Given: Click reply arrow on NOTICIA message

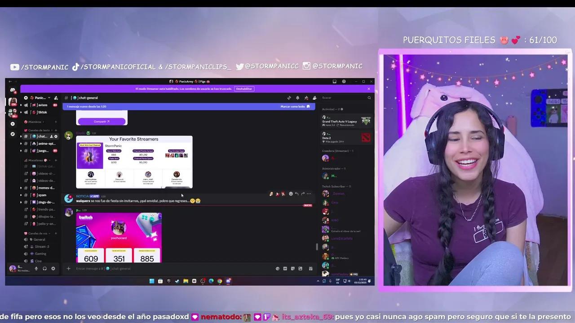Looking at the screenshot, I should [296, 194].
